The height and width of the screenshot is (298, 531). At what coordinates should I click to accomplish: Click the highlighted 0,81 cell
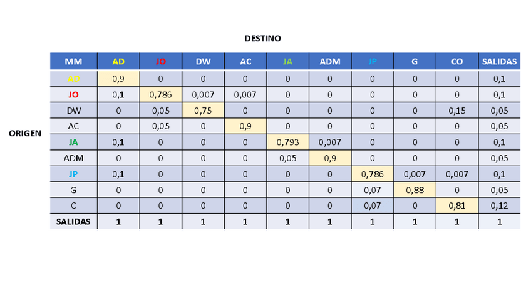point(457,206)
